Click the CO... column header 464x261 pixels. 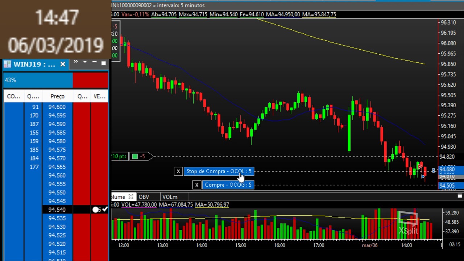(x=14, y=96)
